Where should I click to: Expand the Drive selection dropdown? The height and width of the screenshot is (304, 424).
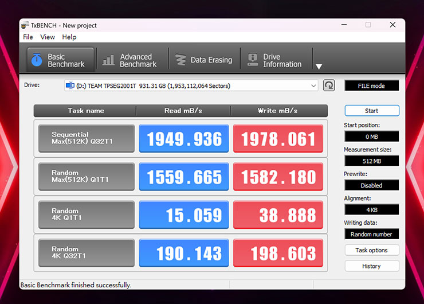click(191, 86)
